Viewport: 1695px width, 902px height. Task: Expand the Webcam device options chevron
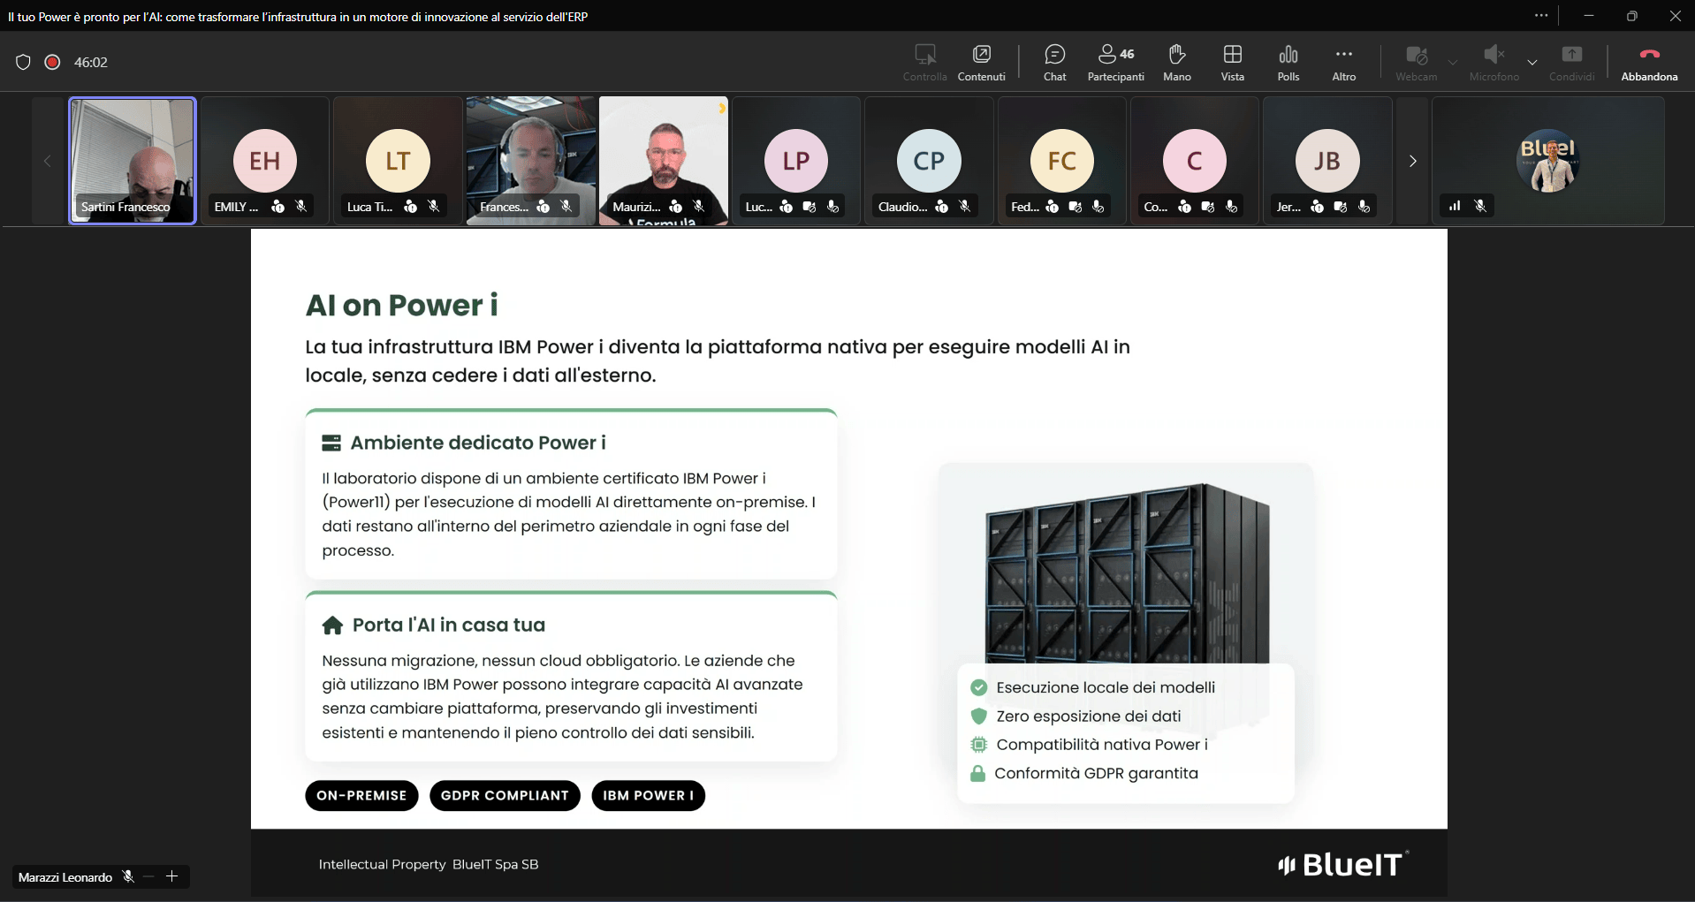tap(1453, 63)
